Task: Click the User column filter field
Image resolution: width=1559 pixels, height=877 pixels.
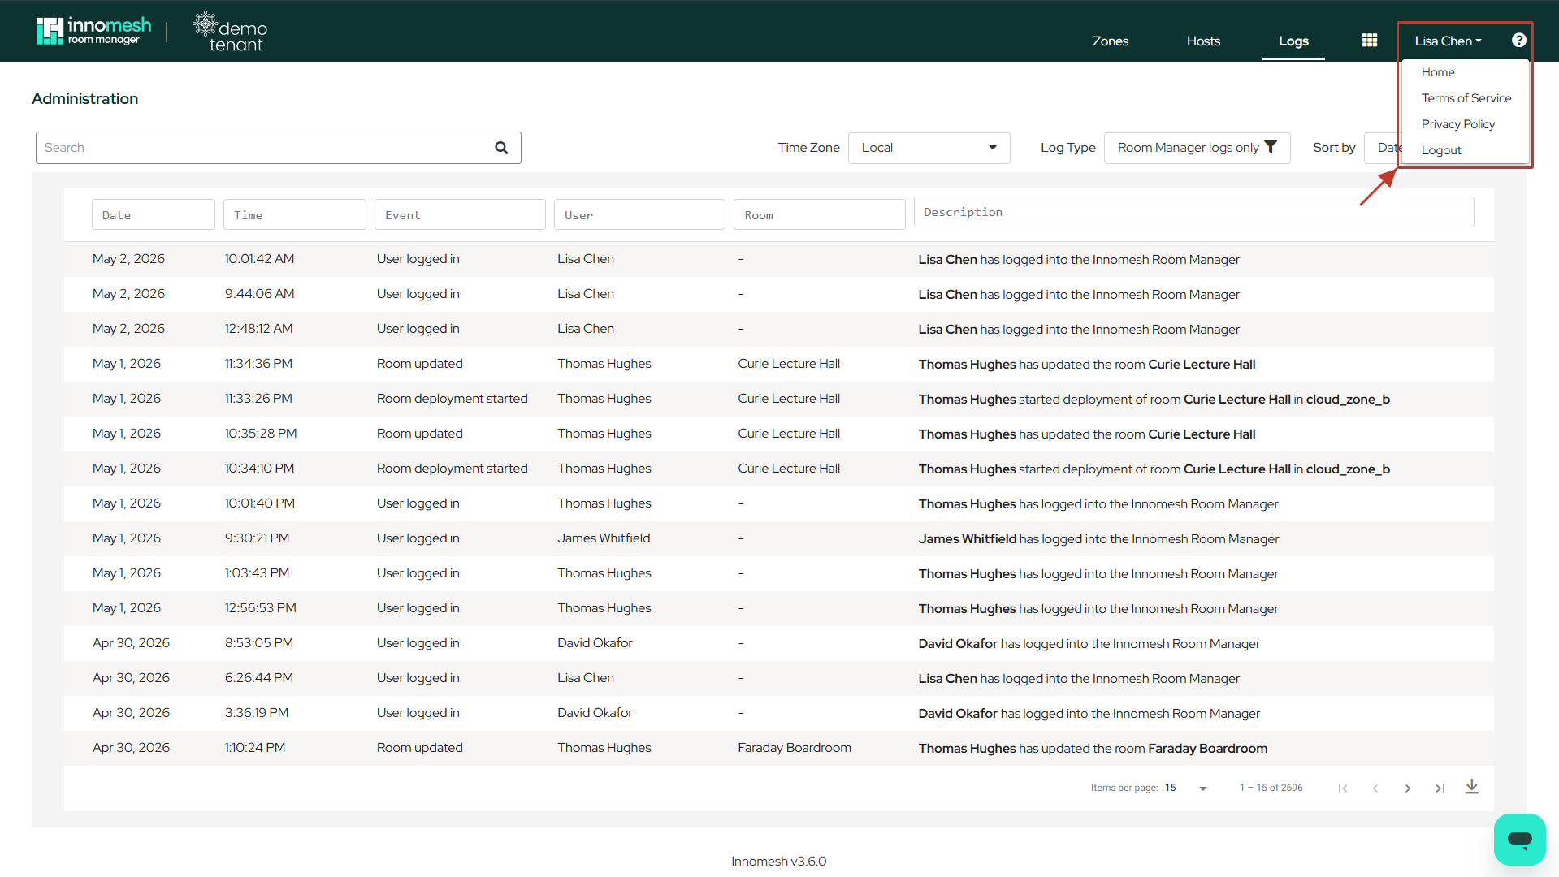Action: click(x=639, y=215)
